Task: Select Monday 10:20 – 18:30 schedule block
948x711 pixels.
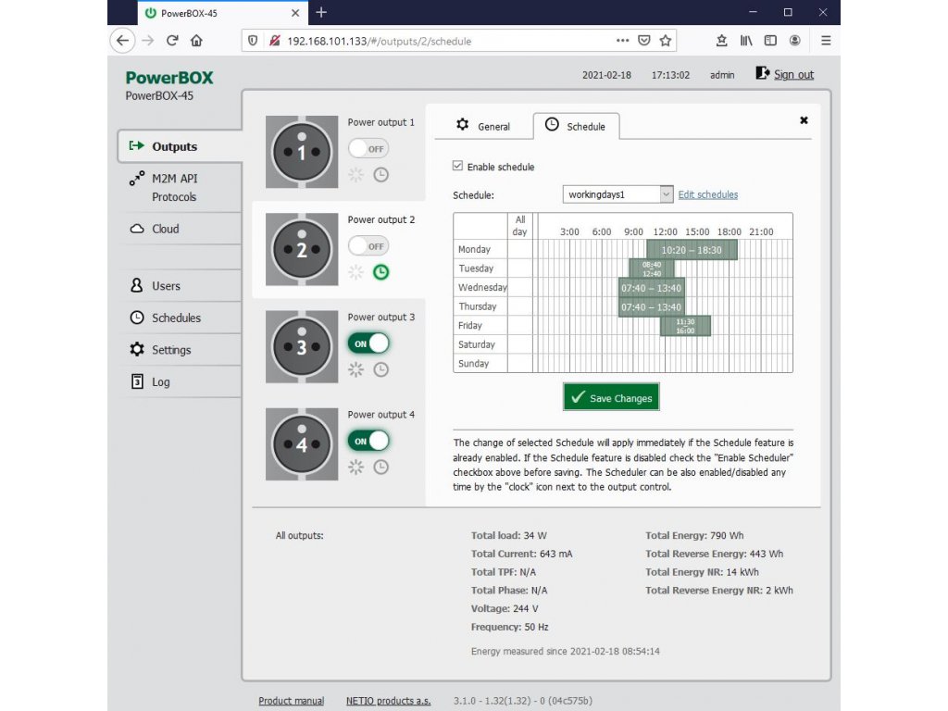Action: [691, 250]
